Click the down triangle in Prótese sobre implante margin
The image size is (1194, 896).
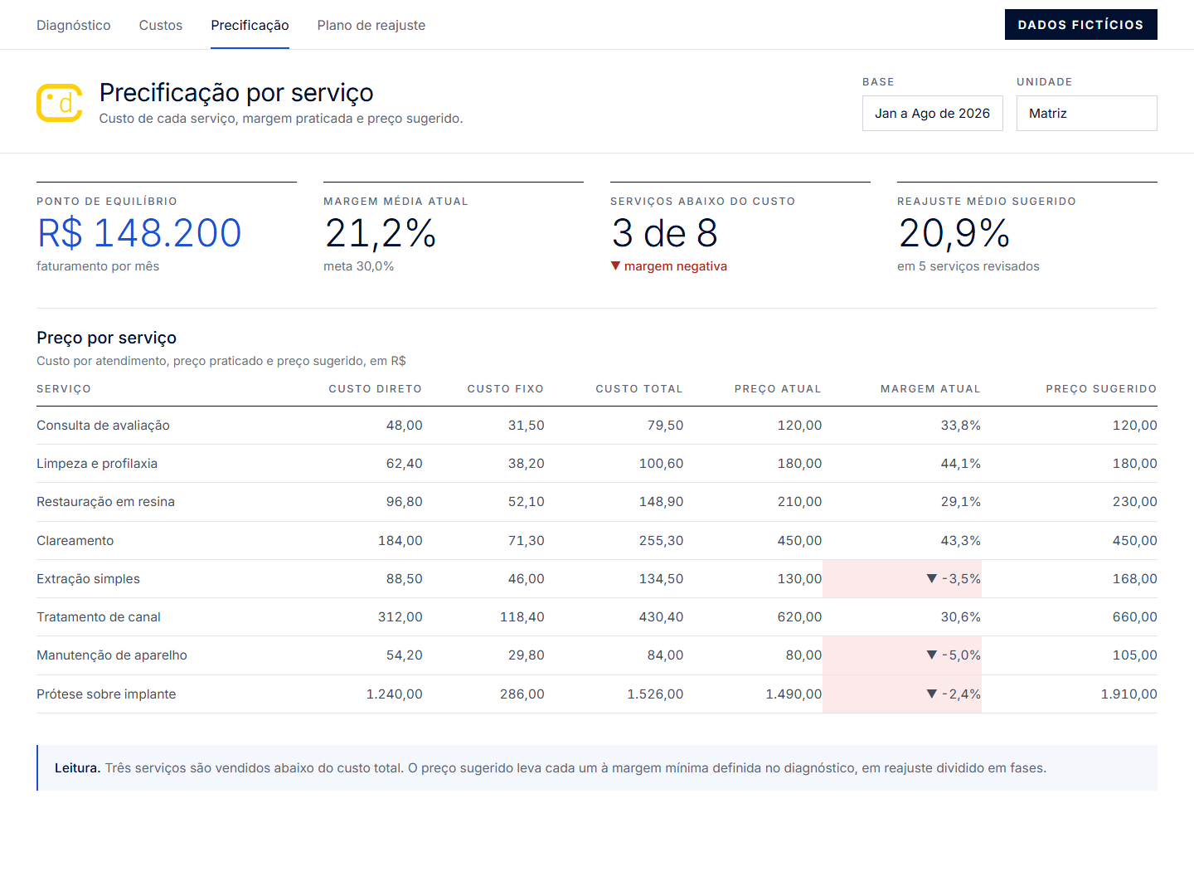pos(931,694)
